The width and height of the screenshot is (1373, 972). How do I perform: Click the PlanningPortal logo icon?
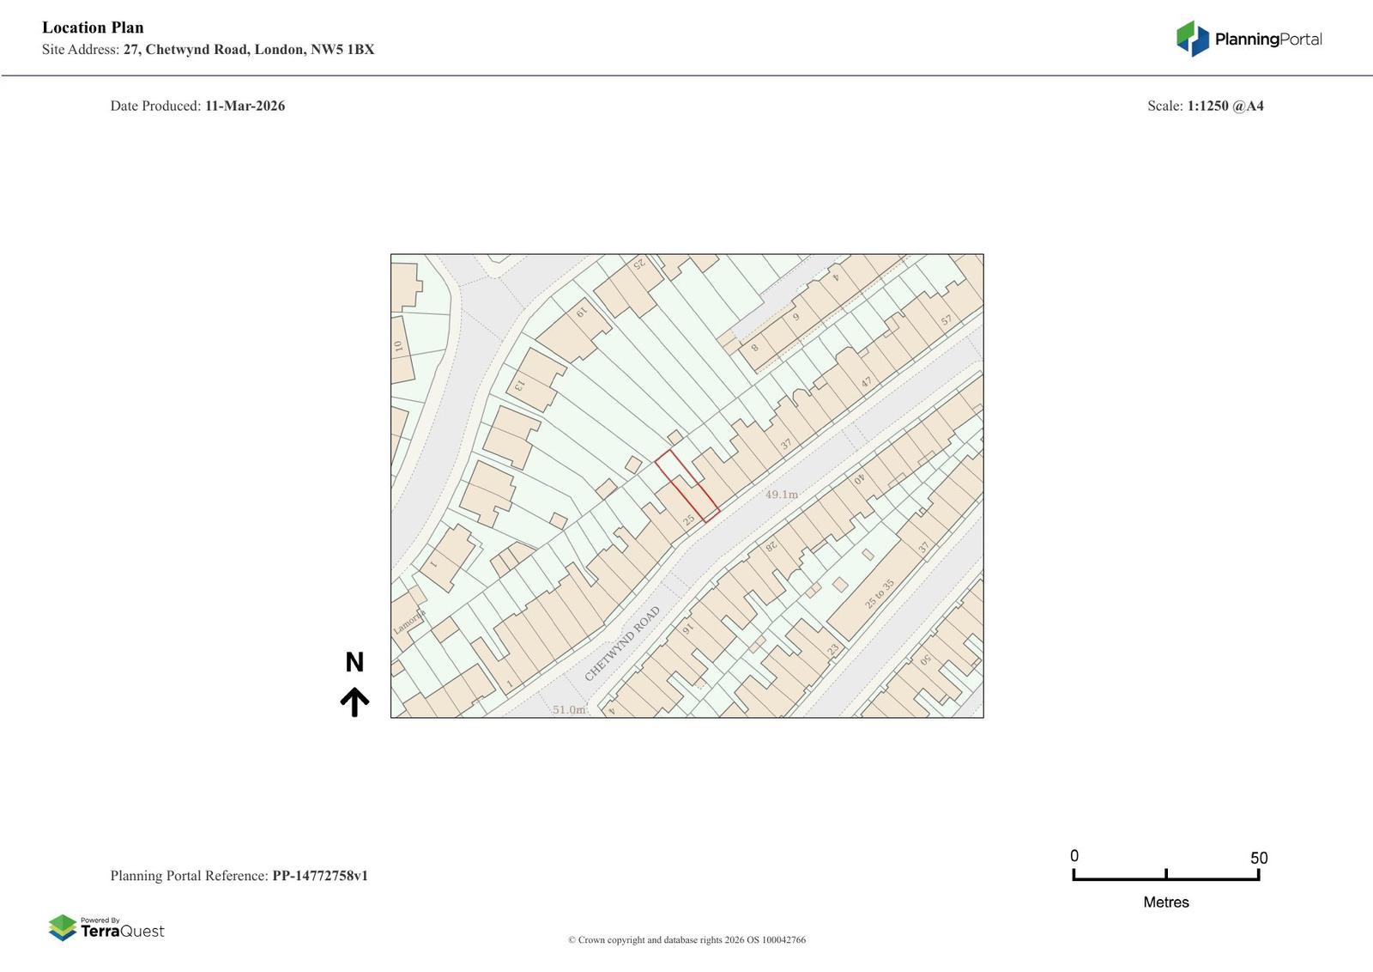click(x=1192, y=39)
